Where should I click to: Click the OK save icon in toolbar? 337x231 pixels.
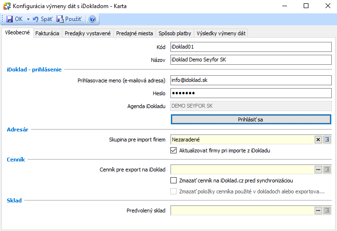tap(10, 19)
